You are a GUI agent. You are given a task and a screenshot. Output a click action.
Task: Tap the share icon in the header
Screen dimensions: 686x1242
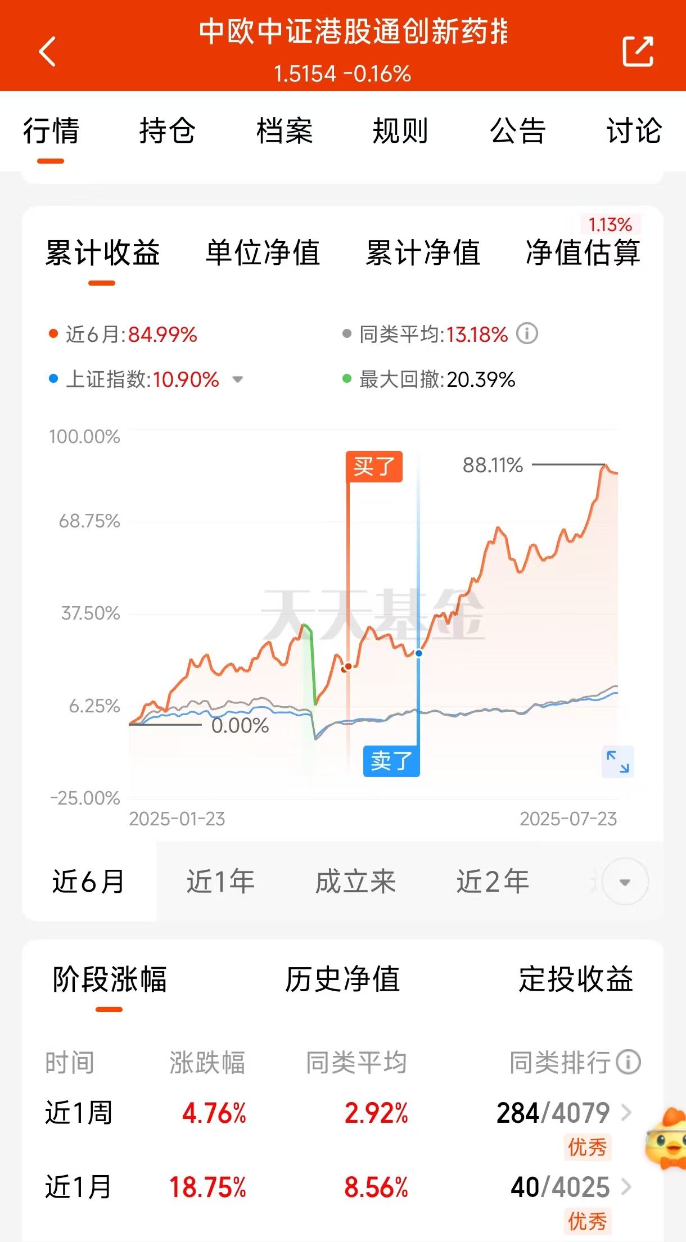pos(638,52)
